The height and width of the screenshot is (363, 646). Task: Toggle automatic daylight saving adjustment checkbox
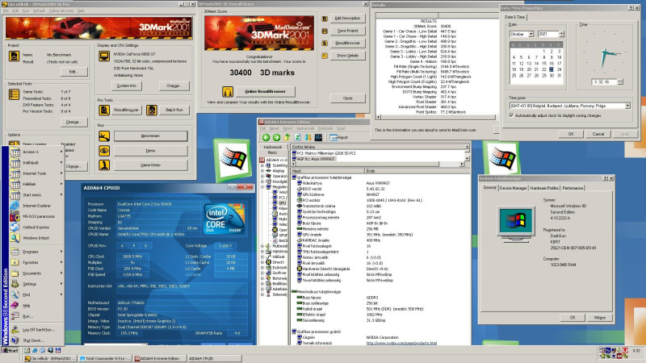coord(512,115)
